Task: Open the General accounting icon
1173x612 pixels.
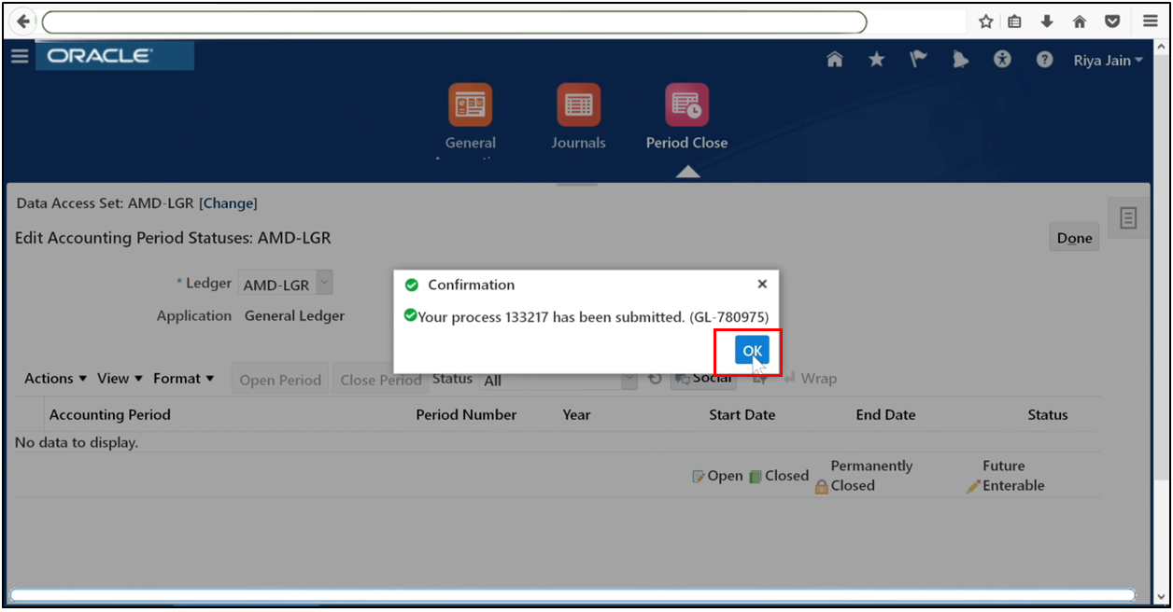Action: click(x=470, y=104)
